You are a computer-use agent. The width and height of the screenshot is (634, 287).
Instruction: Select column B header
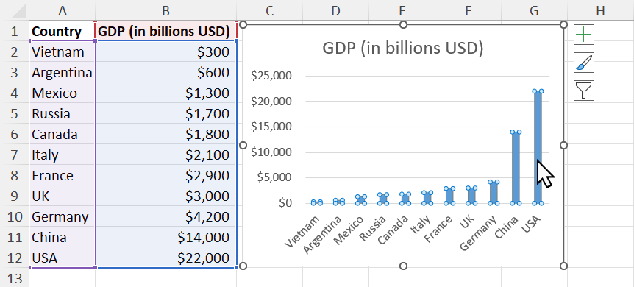point(165,10)
